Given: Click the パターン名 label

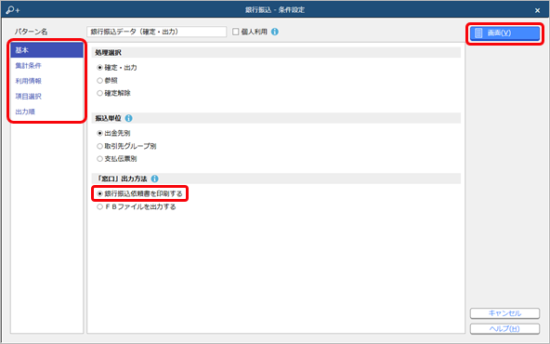Looking at the screenshot, I should click(x=31, y=32).
